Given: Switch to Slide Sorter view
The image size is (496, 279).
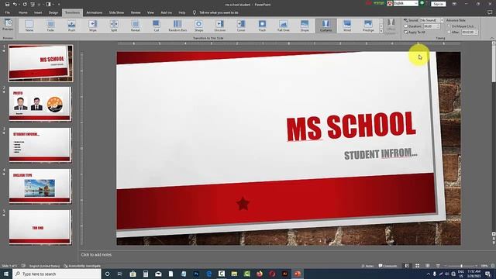Looking at the screenshot, I should [417, 266].
